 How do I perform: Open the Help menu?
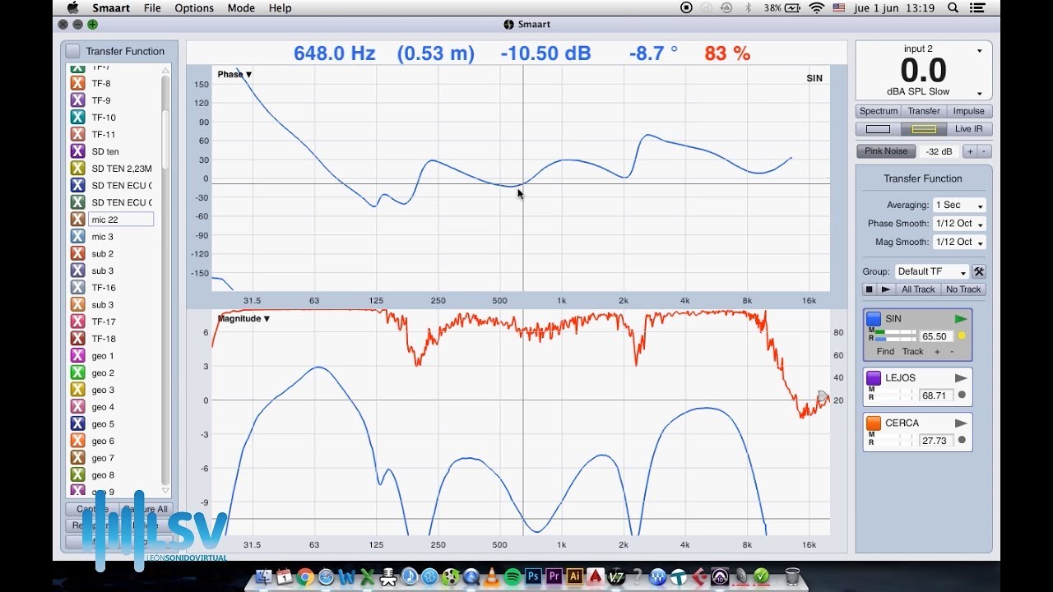point(280,8)
